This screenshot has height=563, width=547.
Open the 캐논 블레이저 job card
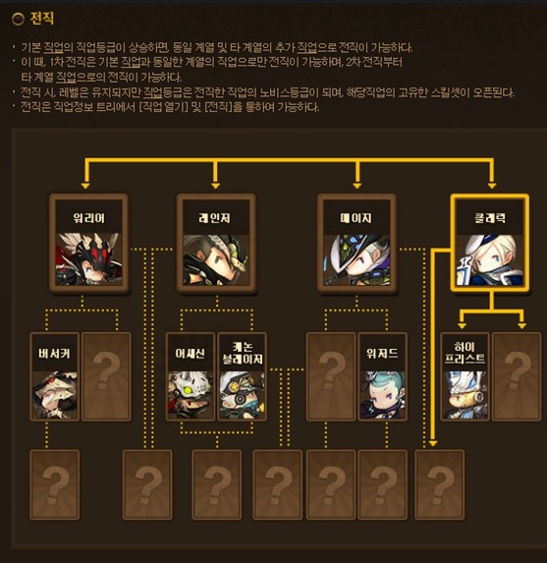(x=243, y=376)
